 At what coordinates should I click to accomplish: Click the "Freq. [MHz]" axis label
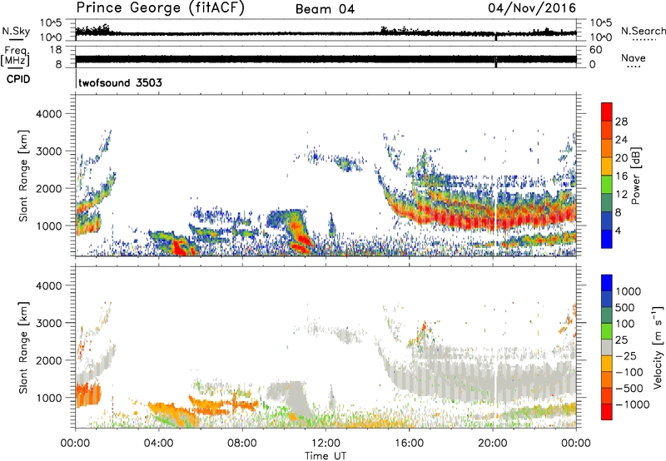(16, 56)
